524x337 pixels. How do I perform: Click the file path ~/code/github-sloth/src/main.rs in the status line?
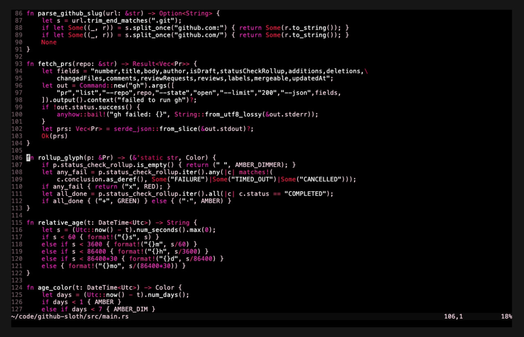point(70,317)
